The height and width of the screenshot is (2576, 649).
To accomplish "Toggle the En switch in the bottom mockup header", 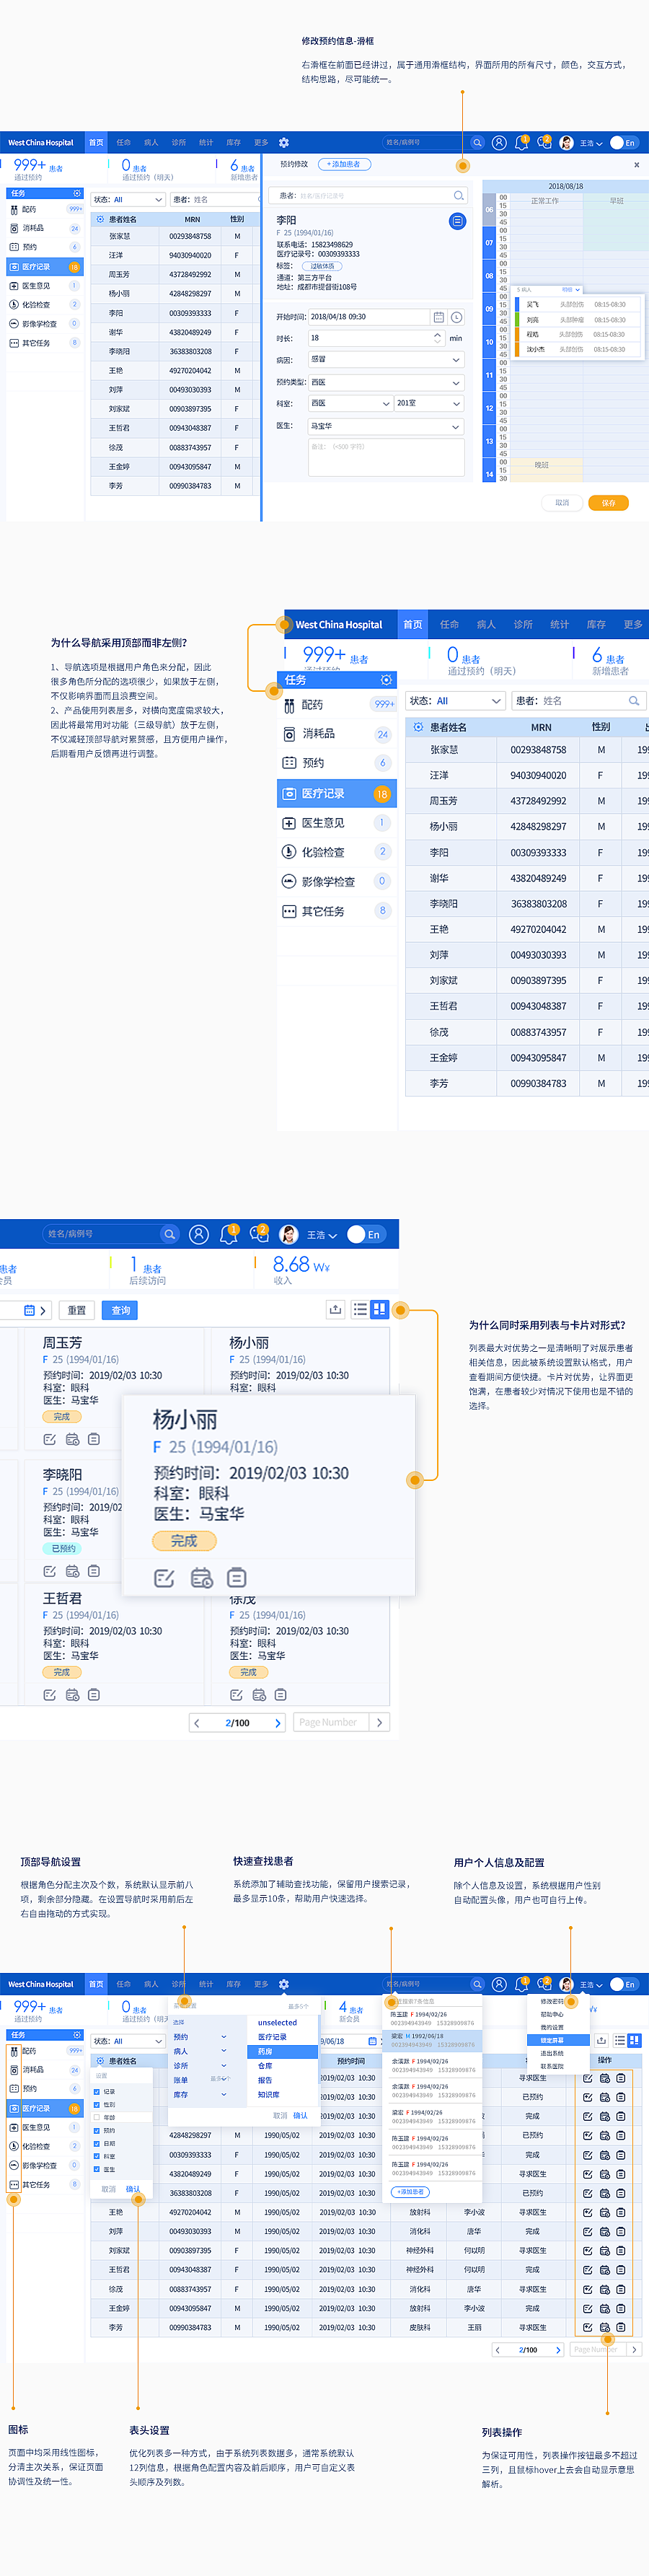I will coord(624,1985).
